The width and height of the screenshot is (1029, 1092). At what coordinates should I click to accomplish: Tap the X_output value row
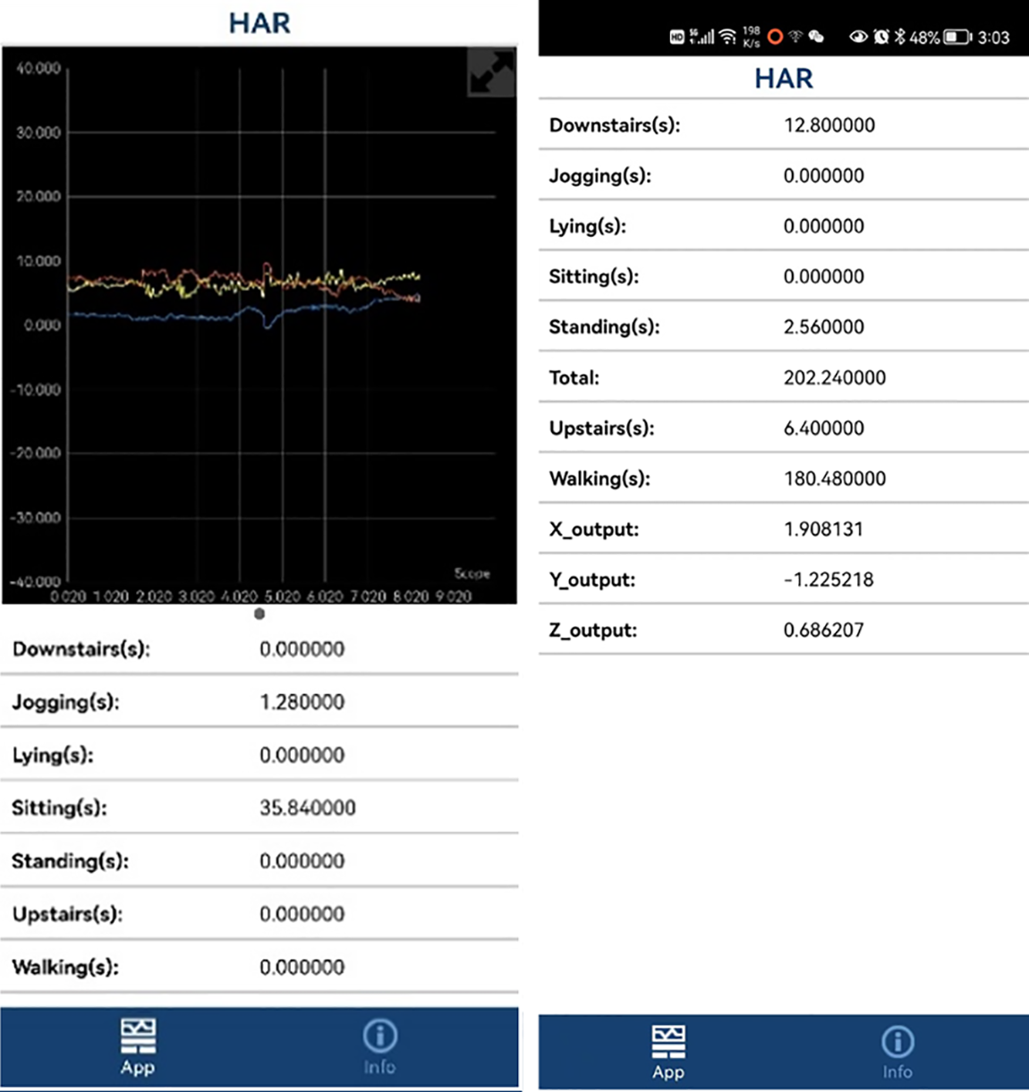[783, 529]
